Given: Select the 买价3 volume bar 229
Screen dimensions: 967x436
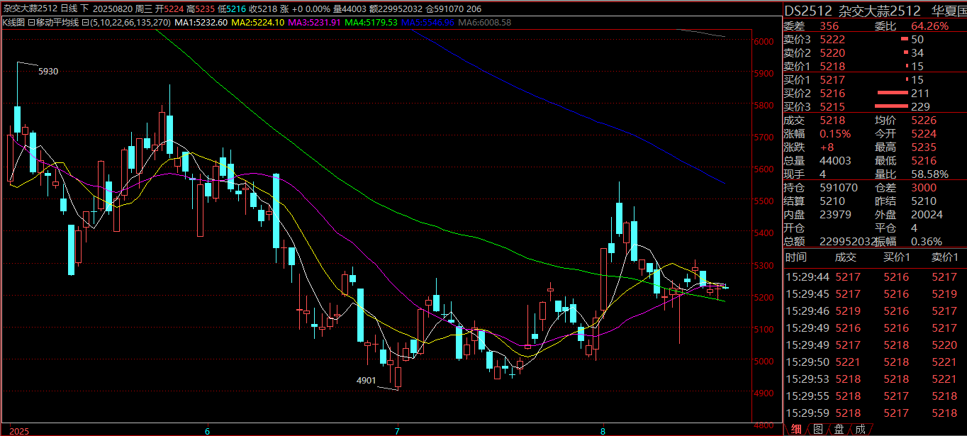Looking at the screenshot, I should pos(904,107).
